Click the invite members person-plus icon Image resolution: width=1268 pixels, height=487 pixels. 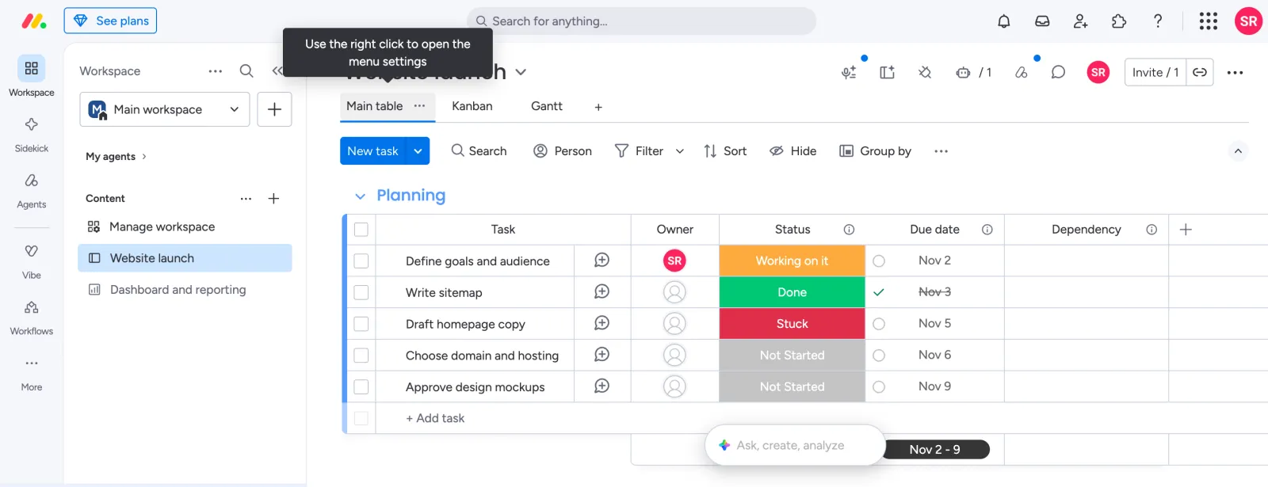tap(1080, 21)
